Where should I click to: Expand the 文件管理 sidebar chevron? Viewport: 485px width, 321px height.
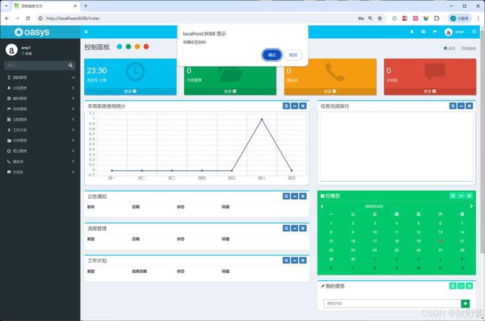point(73,141)
